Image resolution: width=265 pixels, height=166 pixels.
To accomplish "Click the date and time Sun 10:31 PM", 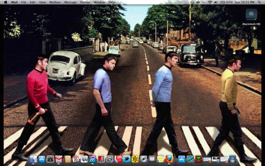I will click(x=244, y=2).
